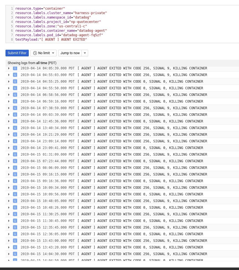The height and width of the screenshot is (270, 239).
Task: Click the pod_id filter line in editor
Action: tap(59, 35)
